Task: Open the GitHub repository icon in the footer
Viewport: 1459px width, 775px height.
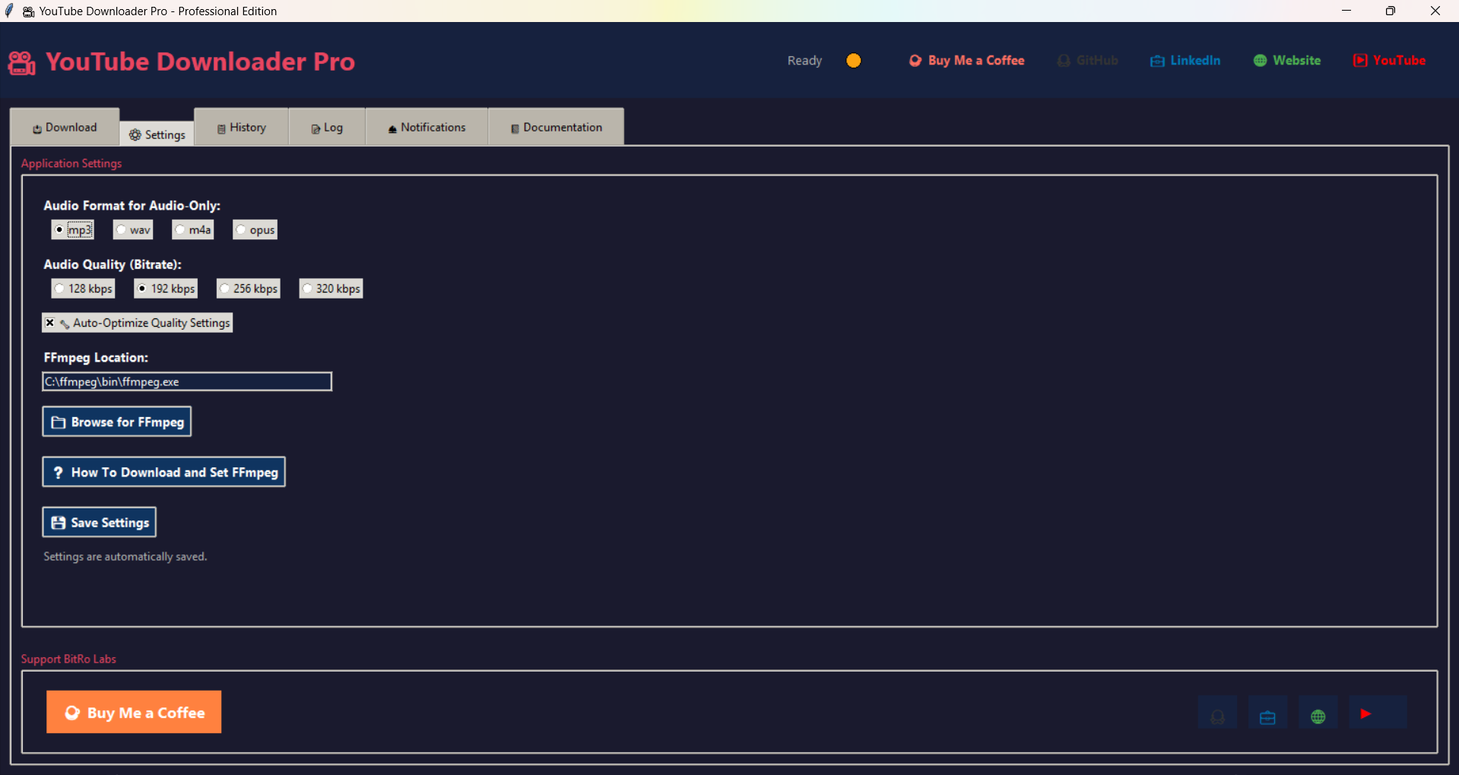Action: pos(1217,713)
